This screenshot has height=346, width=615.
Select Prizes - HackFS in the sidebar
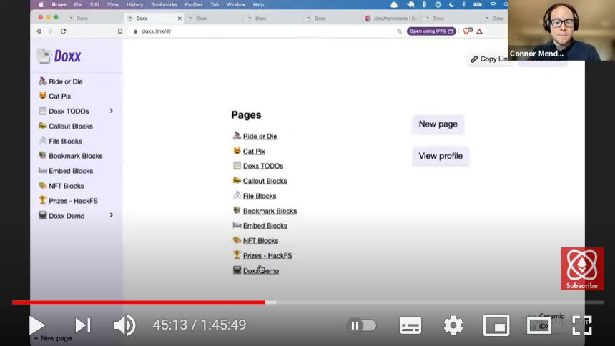(73, 201)
